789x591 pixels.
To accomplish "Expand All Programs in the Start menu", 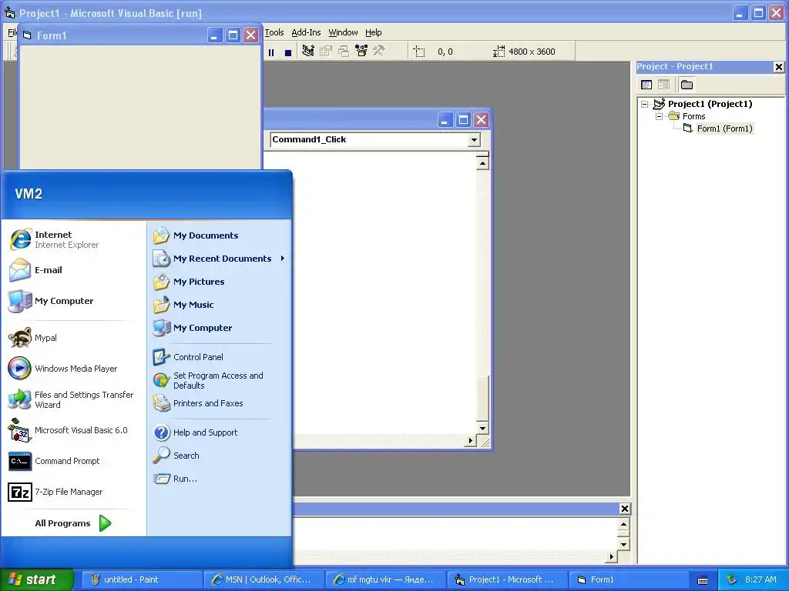I will (x=73, y=523).
